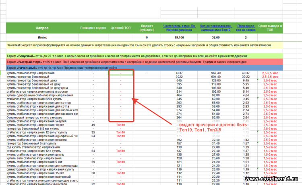This screenshot has width=302, height=185.
Task: Select 'Топ10' cell in the '15 квт' row
Action: click(120, 173)
